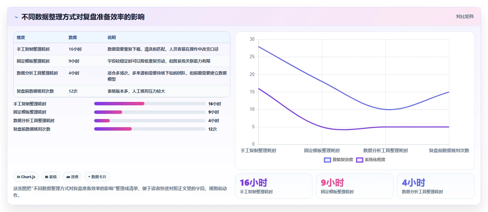
Task: Click the y-axis tick label 30
Action: pos(252,39)
